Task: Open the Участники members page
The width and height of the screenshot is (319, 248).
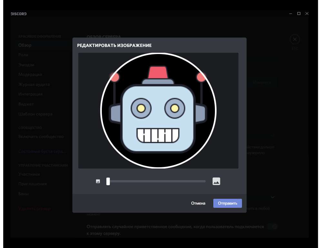Action: click(x=29, y=174)
